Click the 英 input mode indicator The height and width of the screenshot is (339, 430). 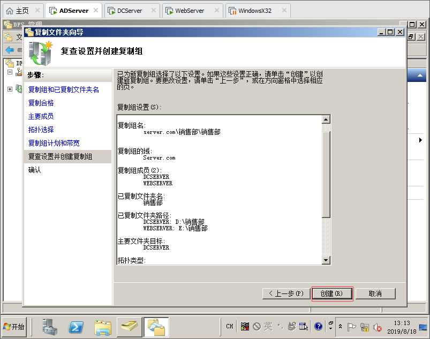[x=268, y=326]
